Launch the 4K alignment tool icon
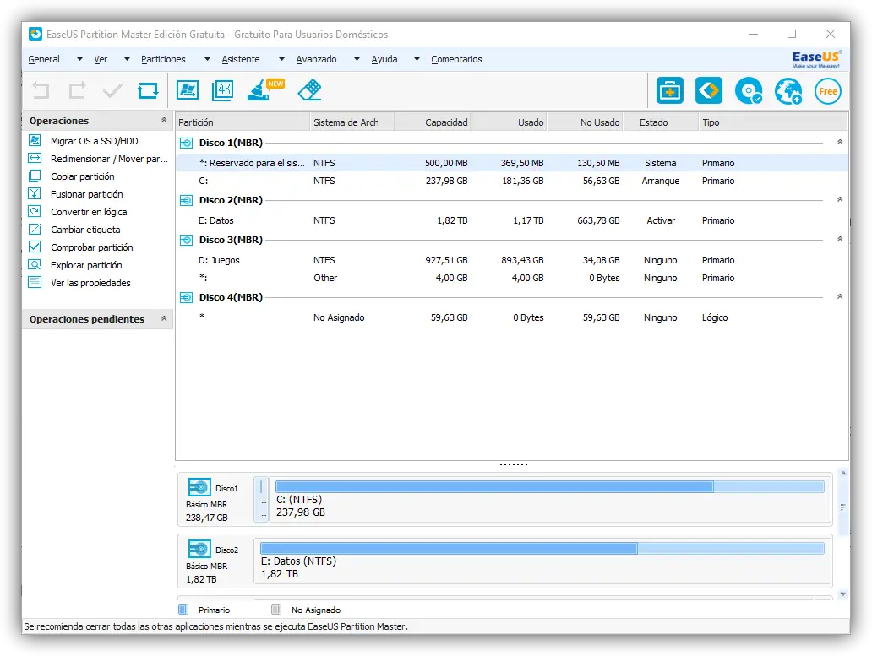This screenshot has height=656, width=872. pos(223,90)
